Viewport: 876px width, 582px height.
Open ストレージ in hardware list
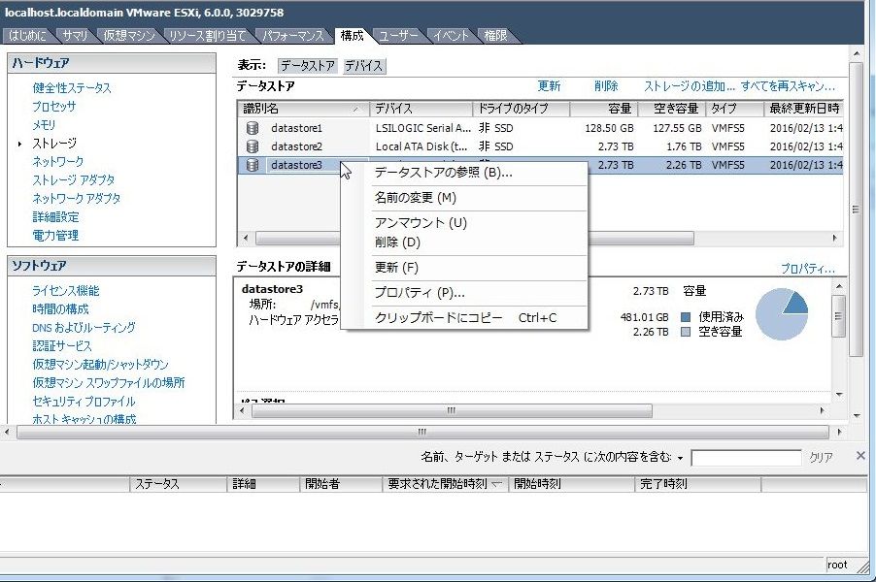pos(54,143)
